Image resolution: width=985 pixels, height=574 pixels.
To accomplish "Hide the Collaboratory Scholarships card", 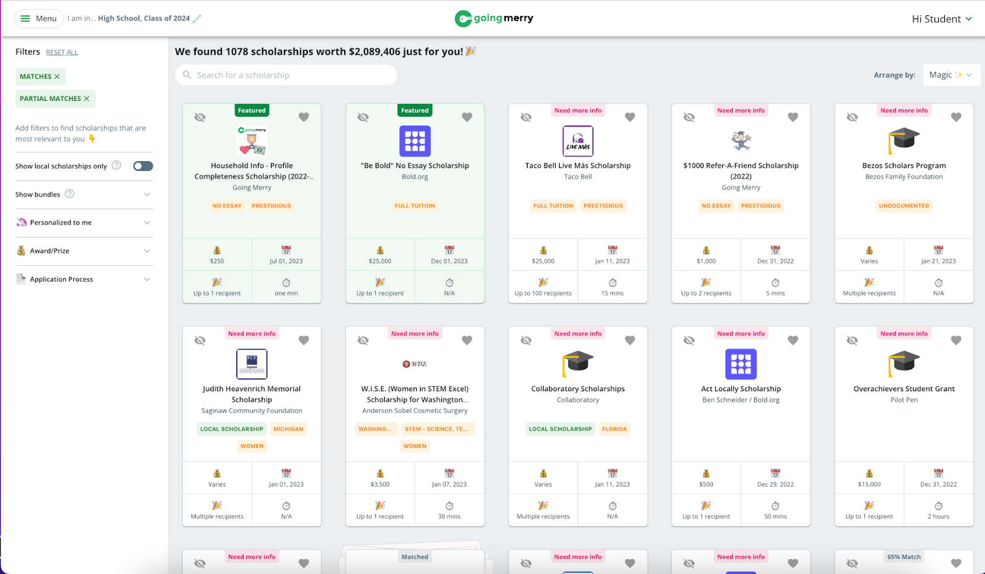I will [526, 340].
